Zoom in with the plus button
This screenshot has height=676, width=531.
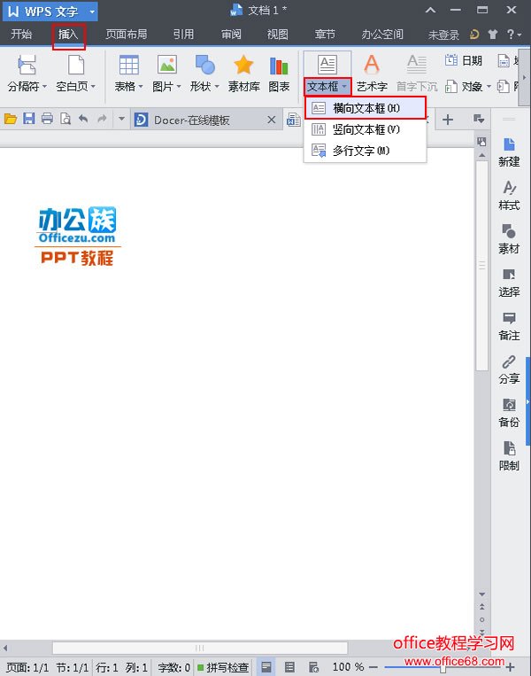pyautogui.click(x=511, y=667)
